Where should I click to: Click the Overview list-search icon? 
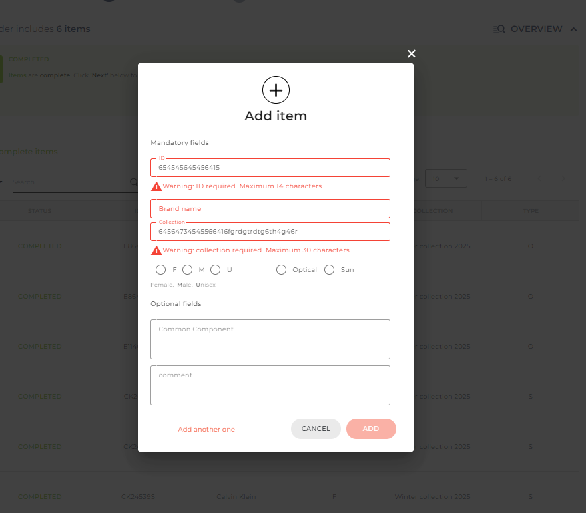pos(499,29)
